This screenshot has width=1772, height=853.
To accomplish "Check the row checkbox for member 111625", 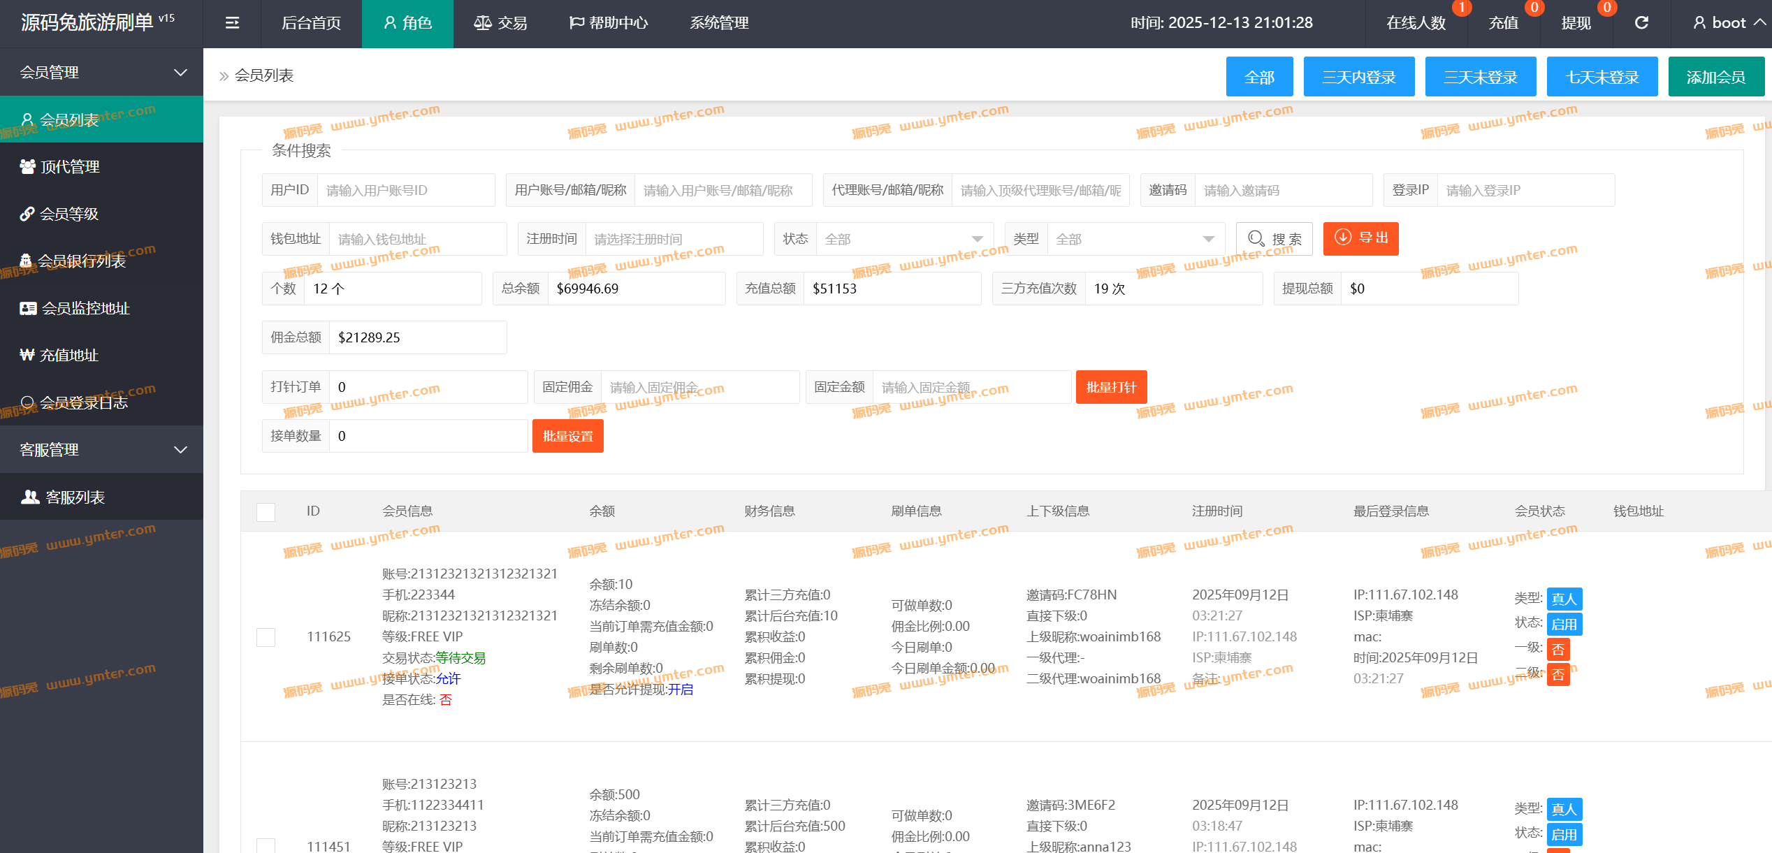I will (266, 637).
